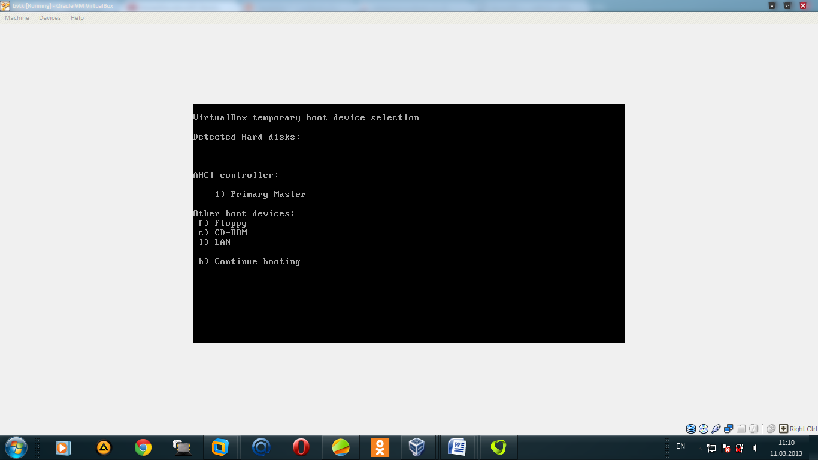Click the '1) Primary Master' boot entry
Viewport: 818px width, 460px height.
point(260,194)
